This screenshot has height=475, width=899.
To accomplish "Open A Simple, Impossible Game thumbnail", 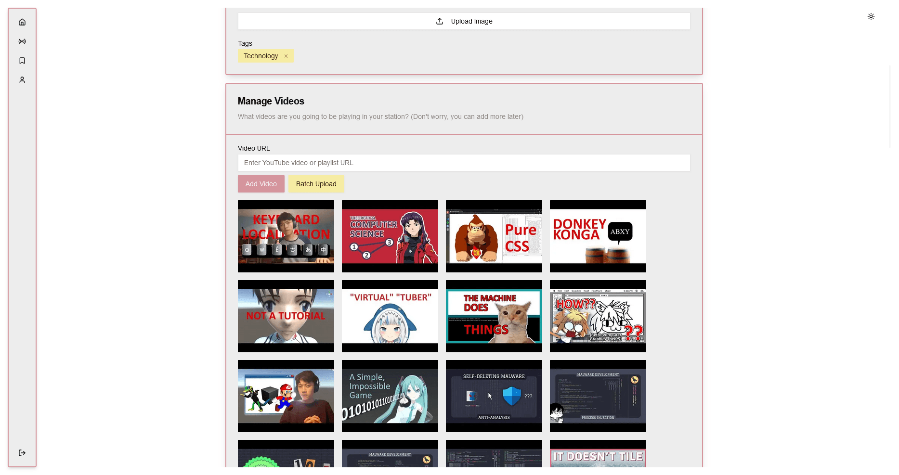I will pos(390,396).
